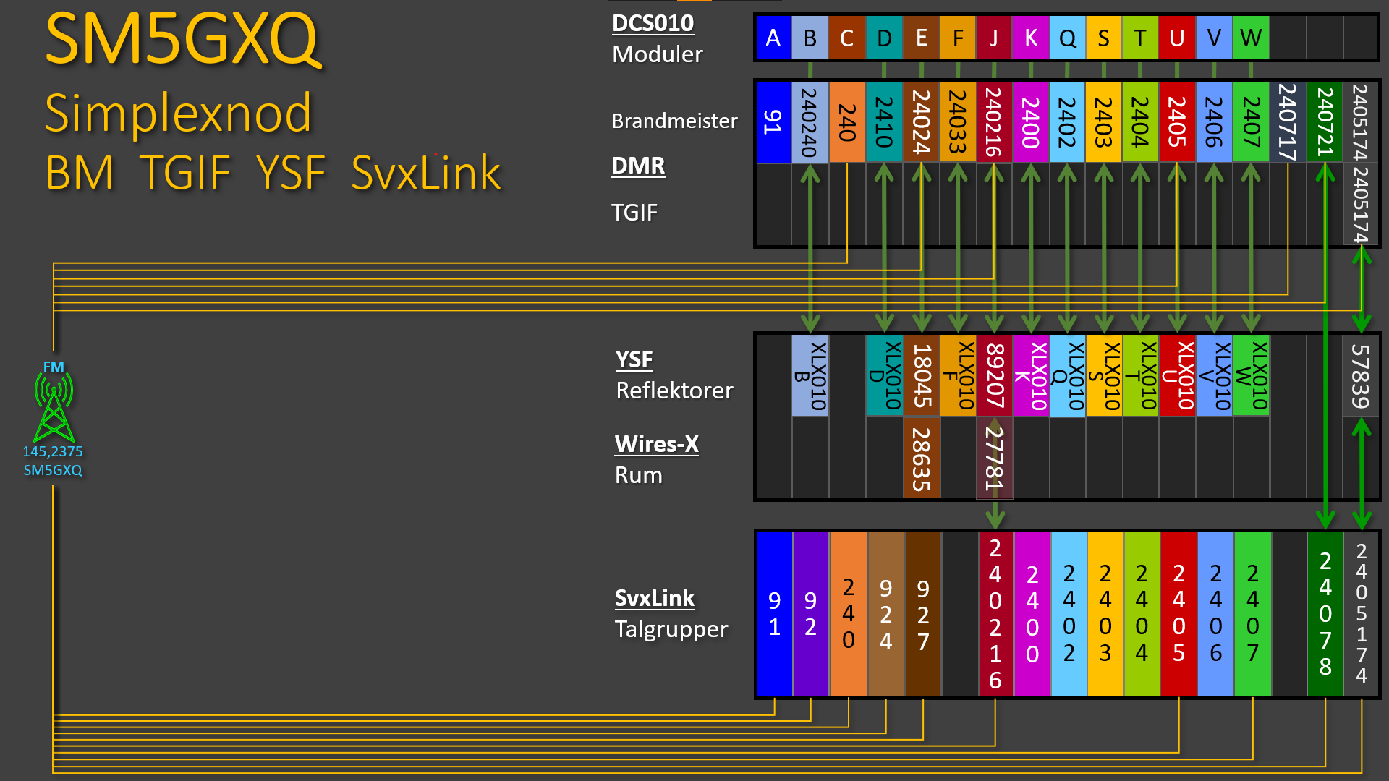Click Brandmeister talkgroup 2403 cell
This screenshot has height=781, width=1389.
click(x=1103, y=122)
